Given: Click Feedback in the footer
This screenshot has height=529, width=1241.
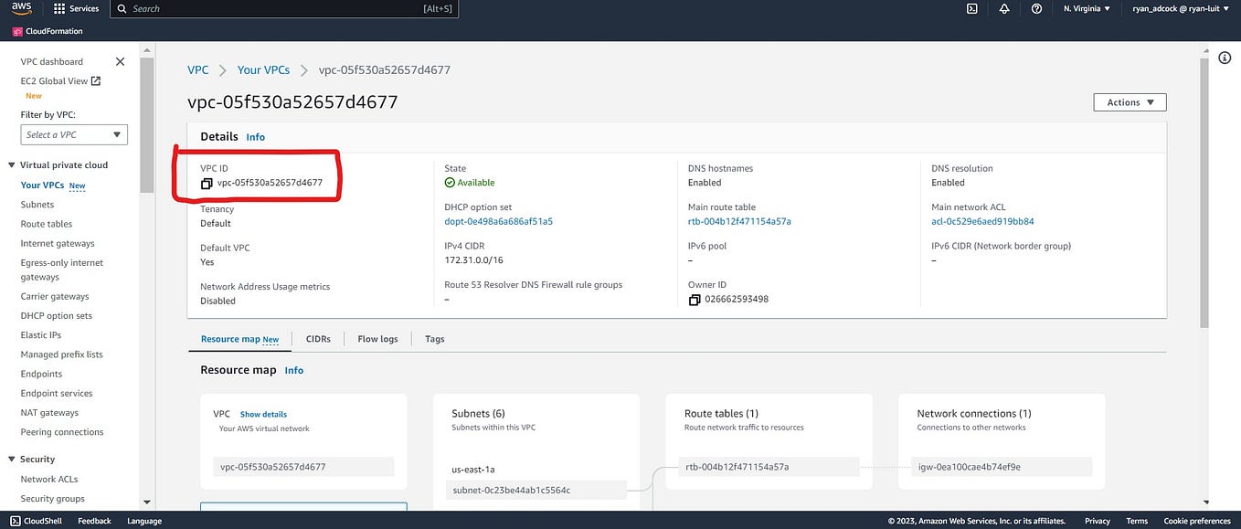Looking at the screenshot, I should click(94, 521).
